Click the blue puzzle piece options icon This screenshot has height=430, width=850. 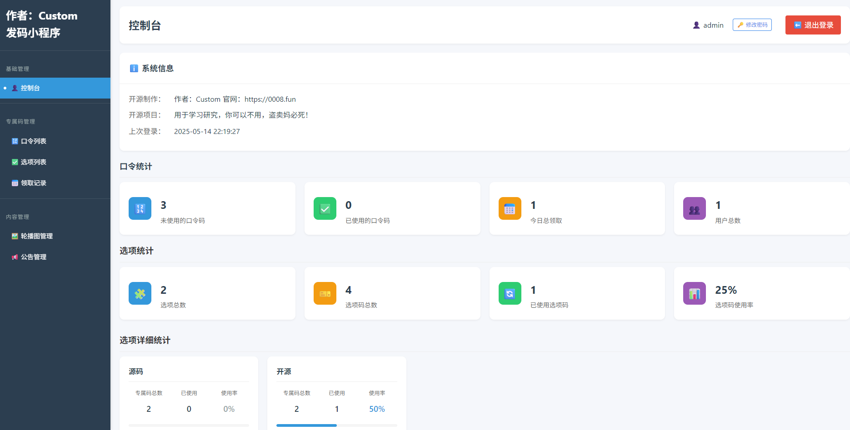pos(140,293)
